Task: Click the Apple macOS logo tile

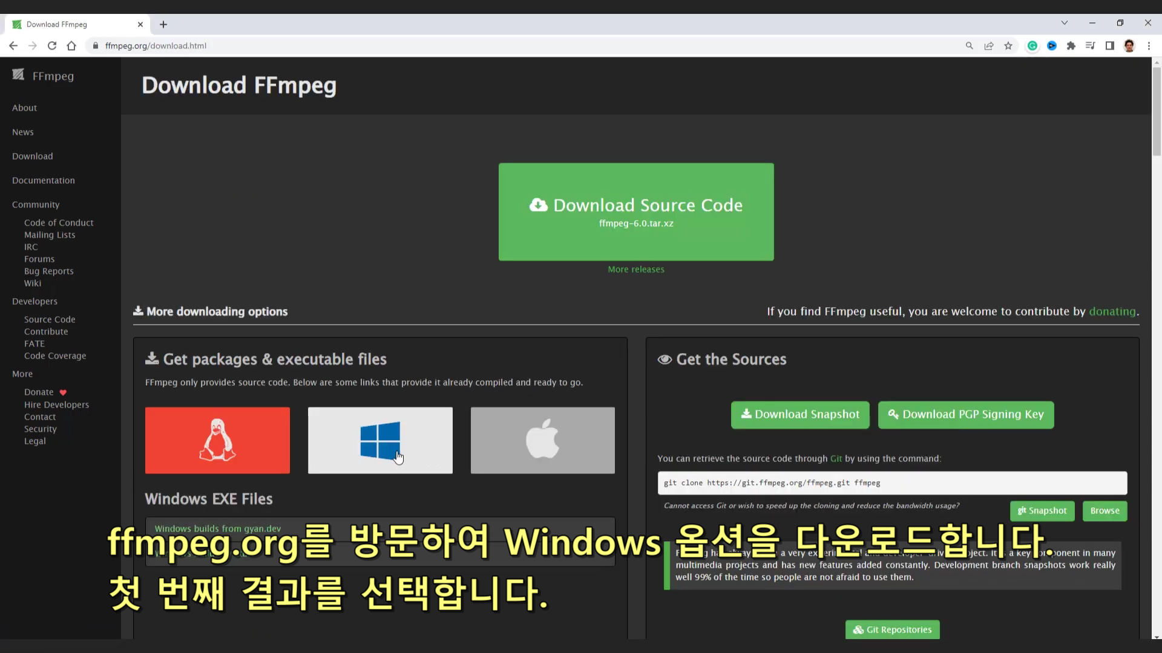Action: tap(542, 440)
